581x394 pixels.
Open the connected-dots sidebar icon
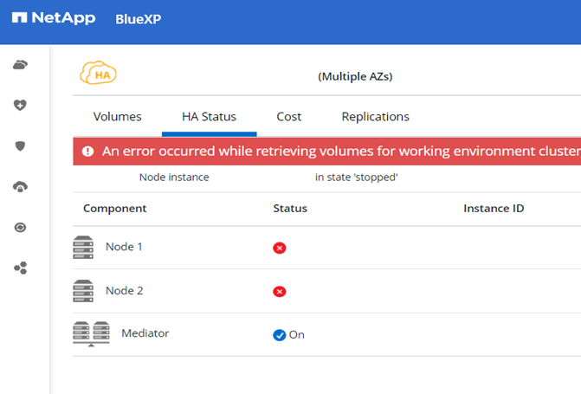[x=21, y=268]
